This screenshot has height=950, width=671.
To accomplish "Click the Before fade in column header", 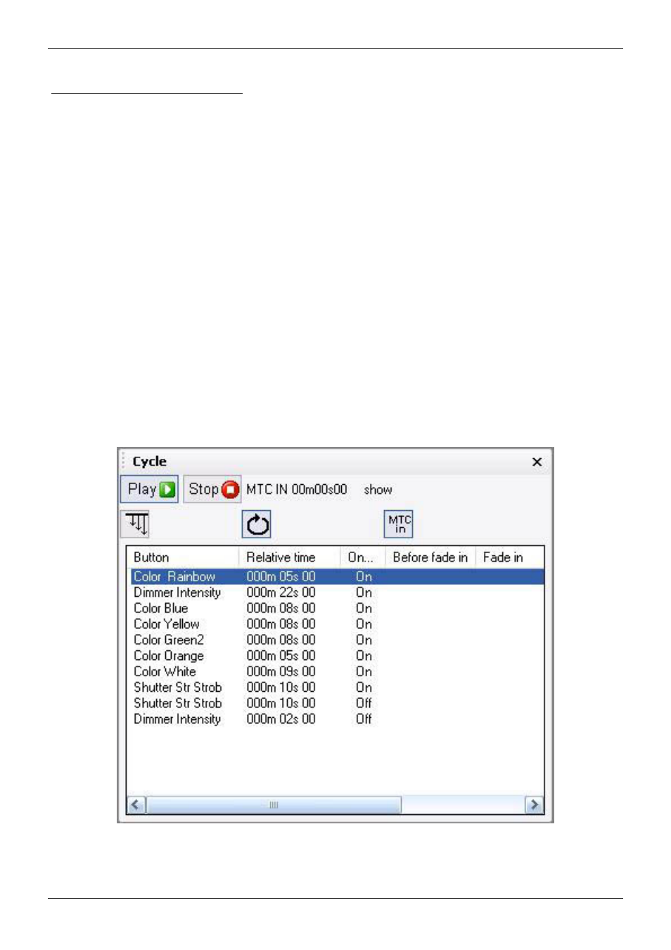I will click(431, 557).
